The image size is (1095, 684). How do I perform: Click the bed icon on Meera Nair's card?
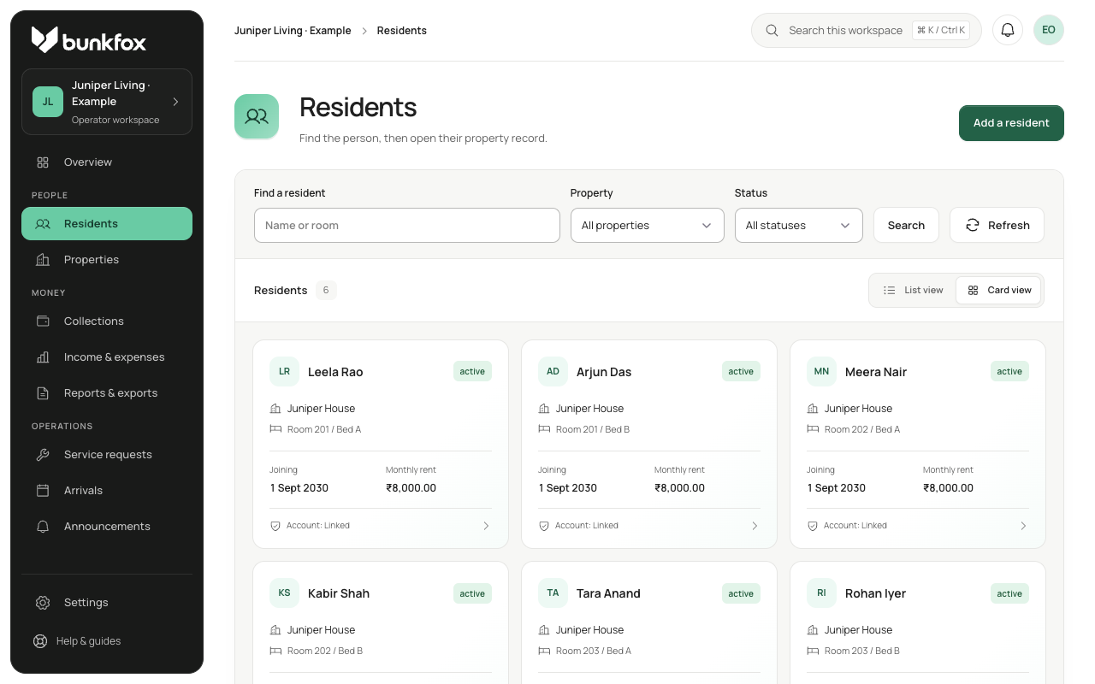(813, 429)
